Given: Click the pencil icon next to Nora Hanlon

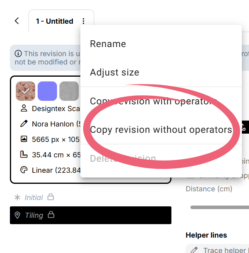Looking at the screenshot, I should coord(24,124).
